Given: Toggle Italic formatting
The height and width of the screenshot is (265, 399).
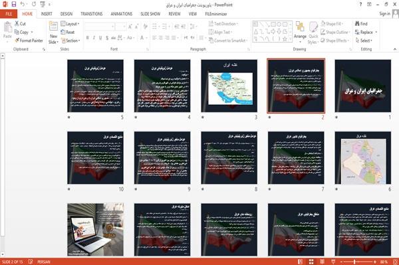Looking at the screenshot, I should [x=94, y=38].
